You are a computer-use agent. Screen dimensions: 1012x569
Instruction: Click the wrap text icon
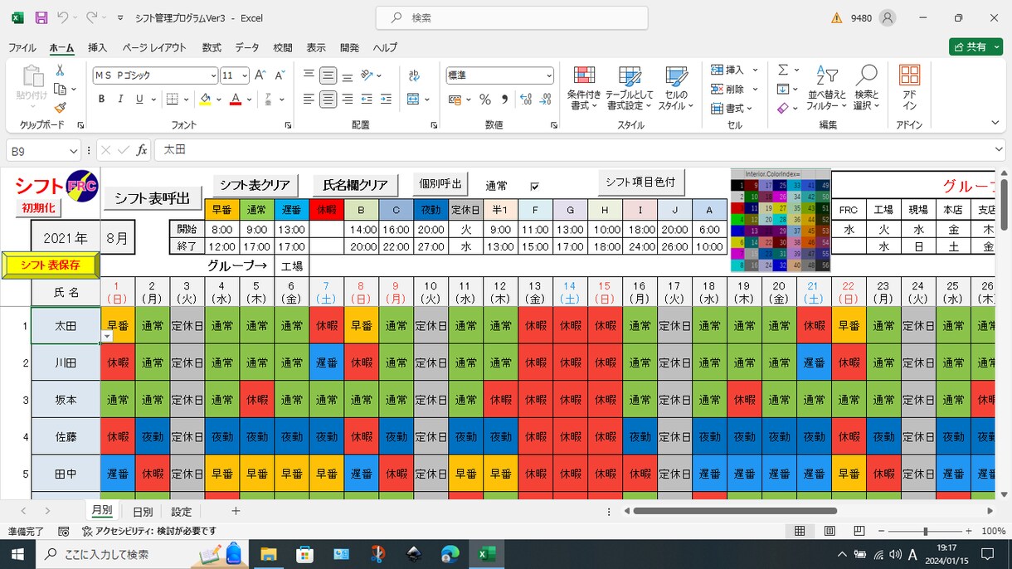414,75
